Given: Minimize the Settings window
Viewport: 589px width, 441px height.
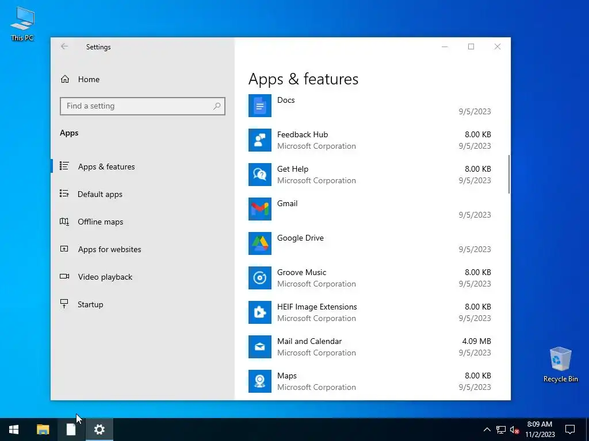Looking at the screenshot, I should coord(445,47).
